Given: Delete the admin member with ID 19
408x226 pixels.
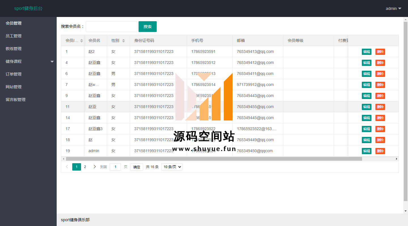Looking at the screenshot, I should (380, 151).
